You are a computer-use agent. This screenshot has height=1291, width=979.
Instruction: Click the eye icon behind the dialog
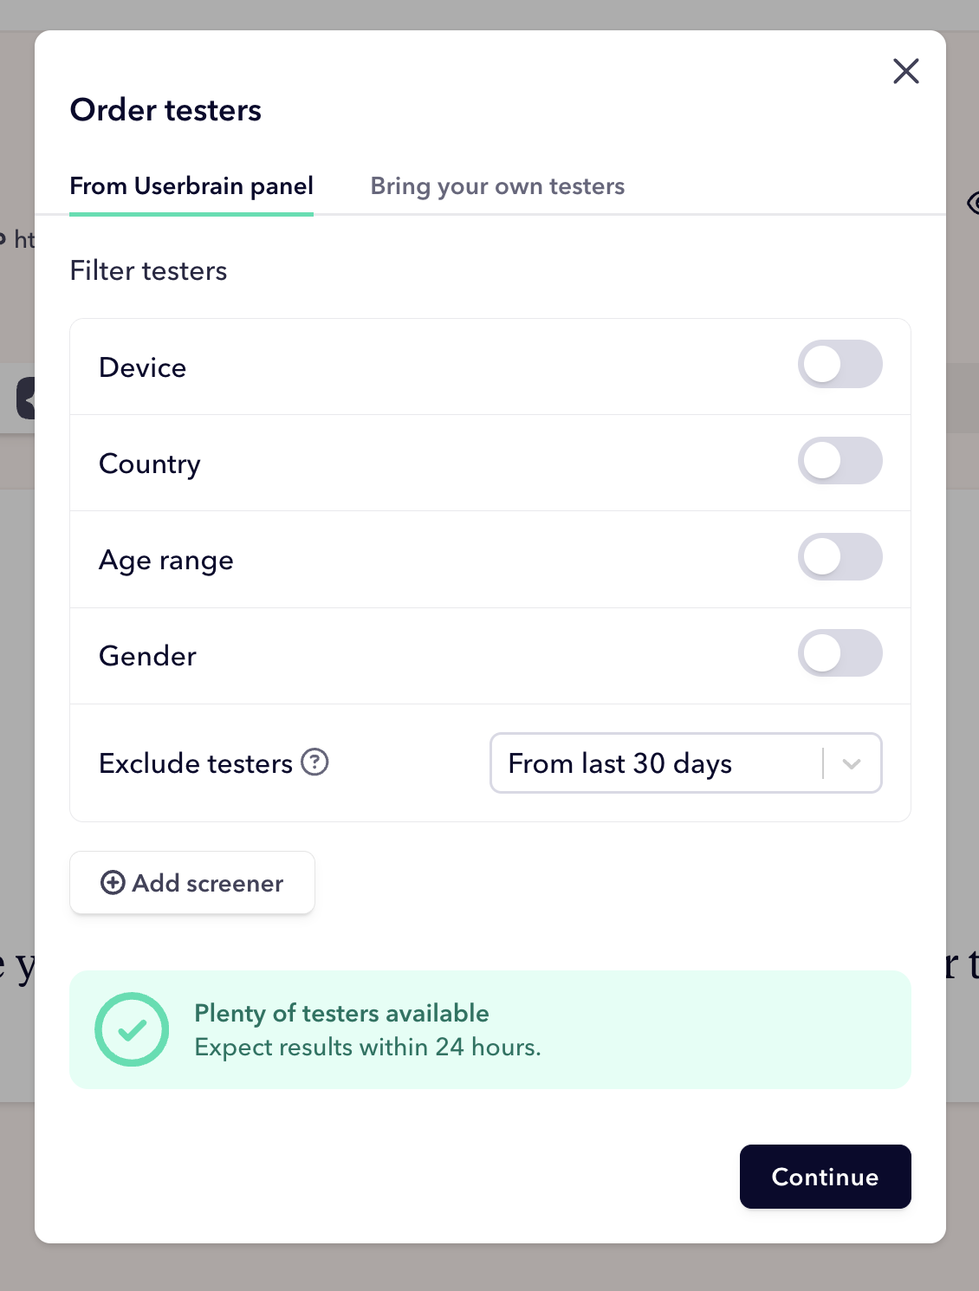point(973,203)
